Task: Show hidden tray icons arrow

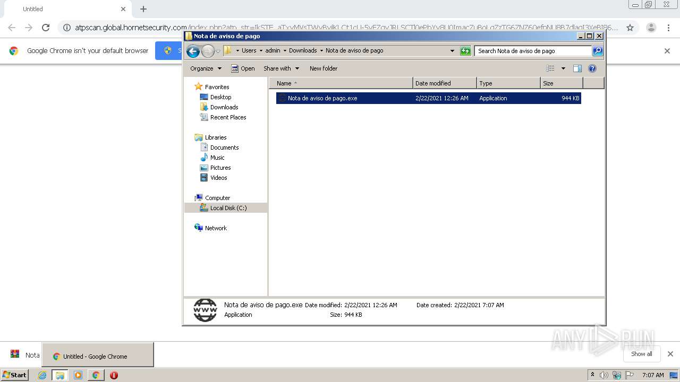Action: (x=592, y=375)
